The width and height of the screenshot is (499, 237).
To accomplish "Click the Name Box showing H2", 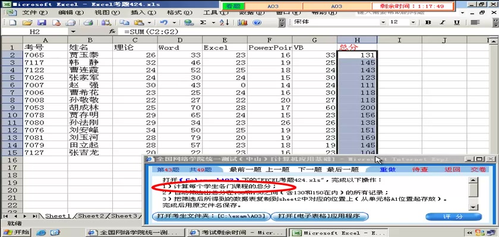I will (35, 32).
